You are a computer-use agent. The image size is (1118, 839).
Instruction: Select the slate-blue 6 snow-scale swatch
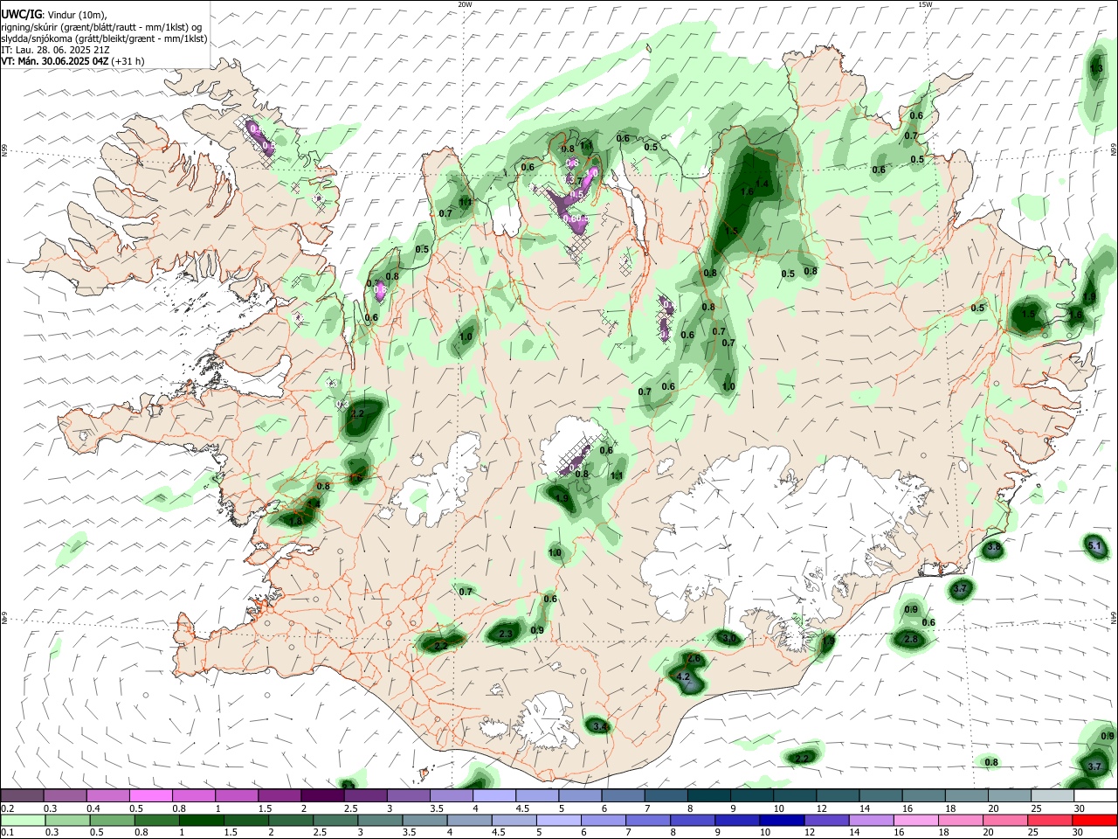coord(624,796)
